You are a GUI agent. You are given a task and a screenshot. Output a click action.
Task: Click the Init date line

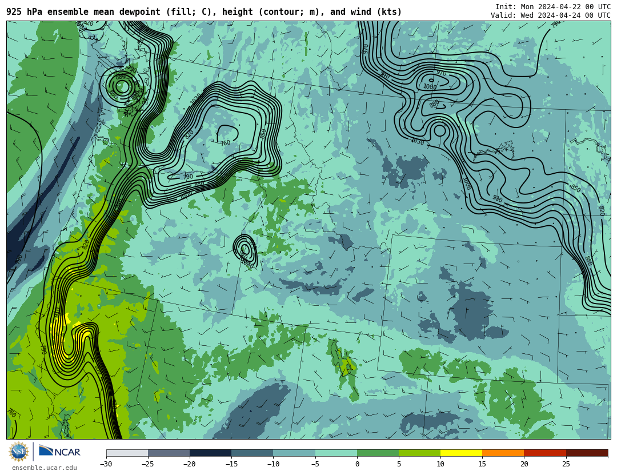[553, 6]
